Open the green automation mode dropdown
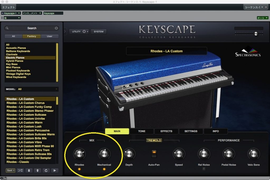The width and height of the screenshot is (270, 180). point(263,18)
